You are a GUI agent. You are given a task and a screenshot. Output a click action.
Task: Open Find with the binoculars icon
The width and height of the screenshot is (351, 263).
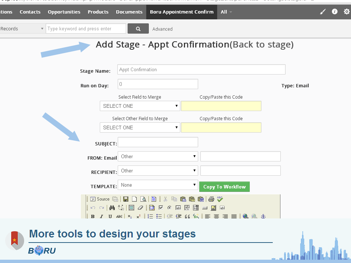112,208
